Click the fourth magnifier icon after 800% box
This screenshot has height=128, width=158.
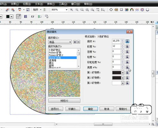(x=87, y=10)
